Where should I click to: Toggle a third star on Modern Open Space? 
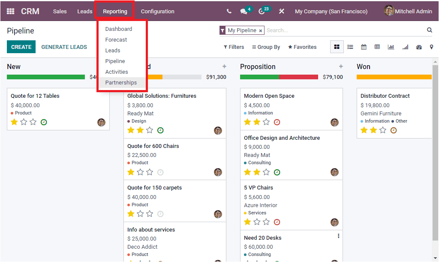click(266, 122)
